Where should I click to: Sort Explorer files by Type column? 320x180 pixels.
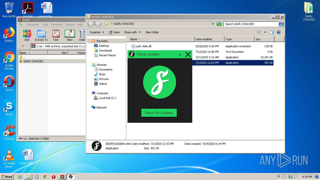point(239,39)
